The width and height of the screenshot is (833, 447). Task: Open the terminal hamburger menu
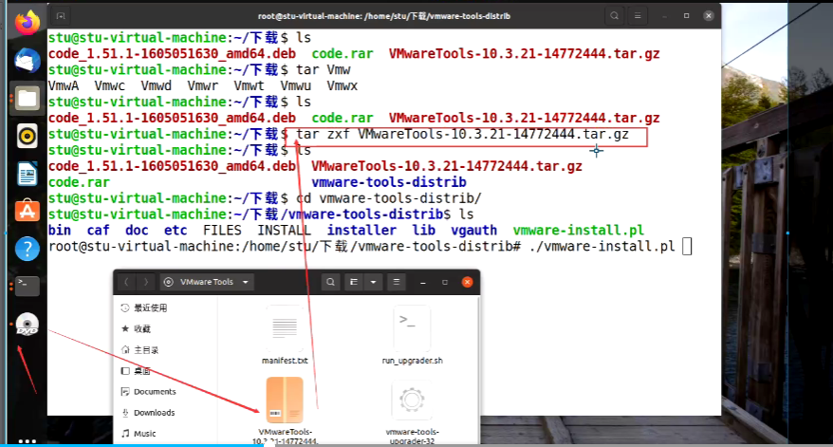[638, 16]
